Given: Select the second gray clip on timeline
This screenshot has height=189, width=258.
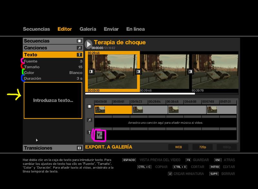Looking at the screenshot, I should [150, 110].
